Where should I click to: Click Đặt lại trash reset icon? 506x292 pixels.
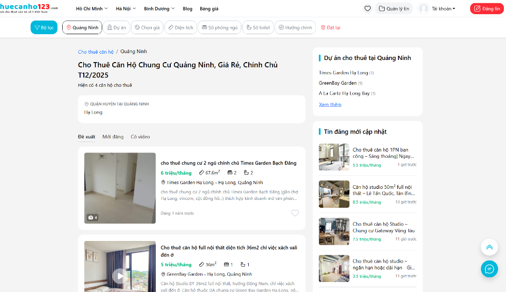point(323,27)
